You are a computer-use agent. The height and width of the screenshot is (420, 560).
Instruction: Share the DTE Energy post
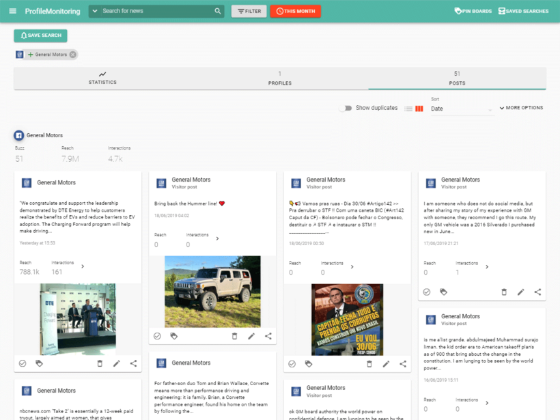click(x=133, y=363)
